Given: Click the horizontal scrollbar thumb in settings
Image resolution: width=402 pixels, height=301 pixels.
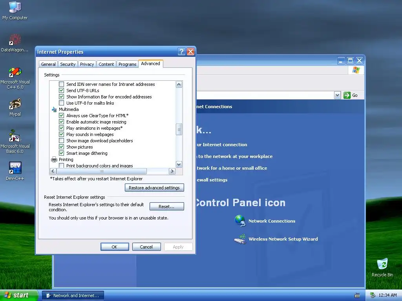Looking at the screenshot, I should point(102,171).
